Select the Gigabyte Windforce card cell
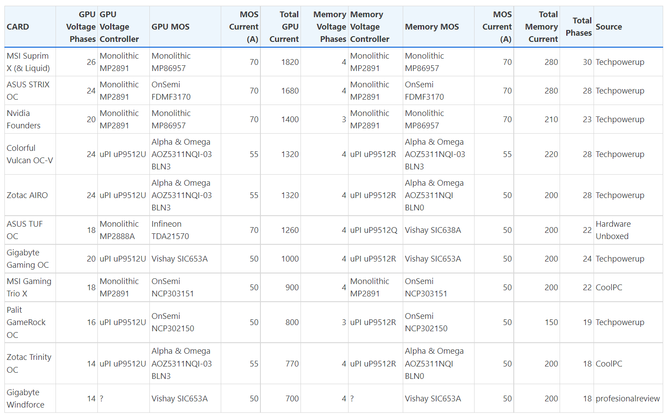Viewport: 668px width, 419px height. (26, 399)
